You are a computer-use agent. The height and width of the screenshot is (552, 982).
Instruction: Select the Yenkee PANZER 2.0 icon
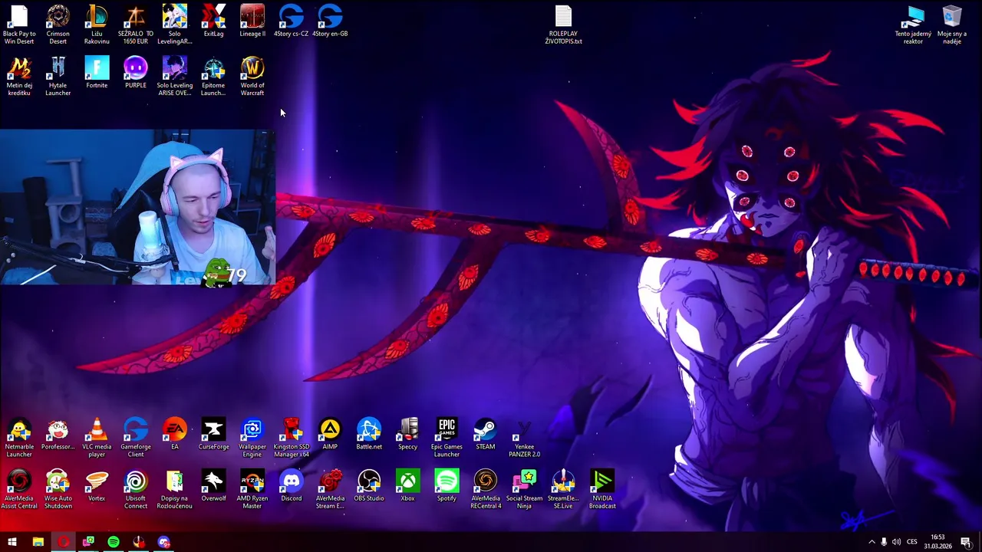[x=525, y=438]
